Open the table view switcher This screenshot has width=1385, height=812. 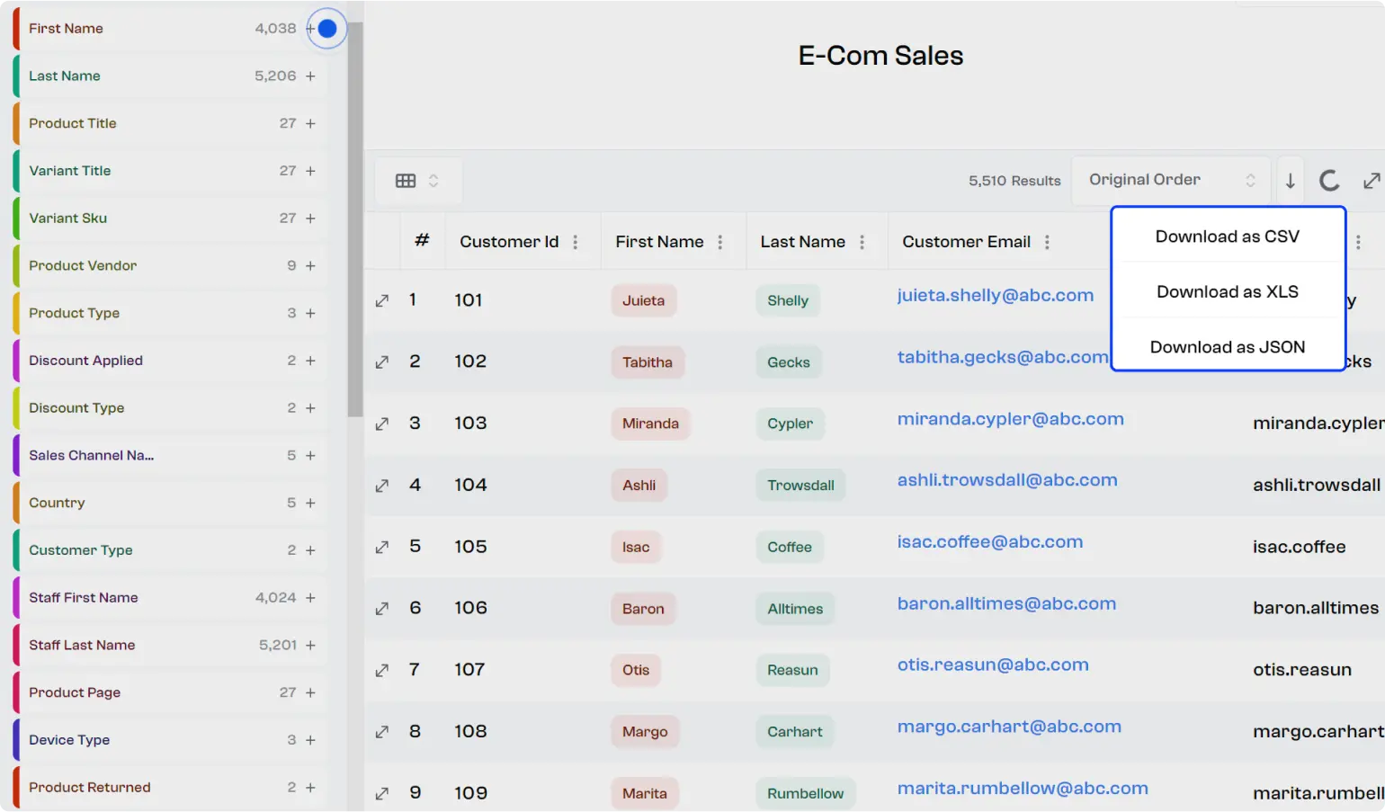point(417,181)
